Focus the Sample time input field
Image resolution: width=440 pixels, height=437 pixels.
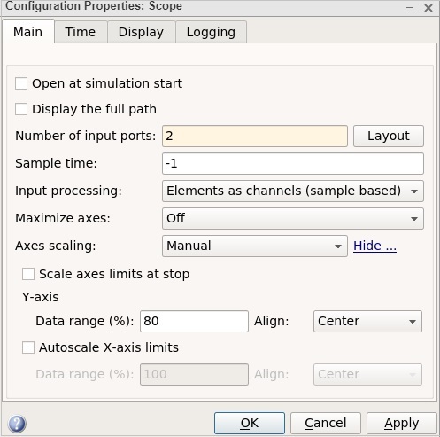293,163
